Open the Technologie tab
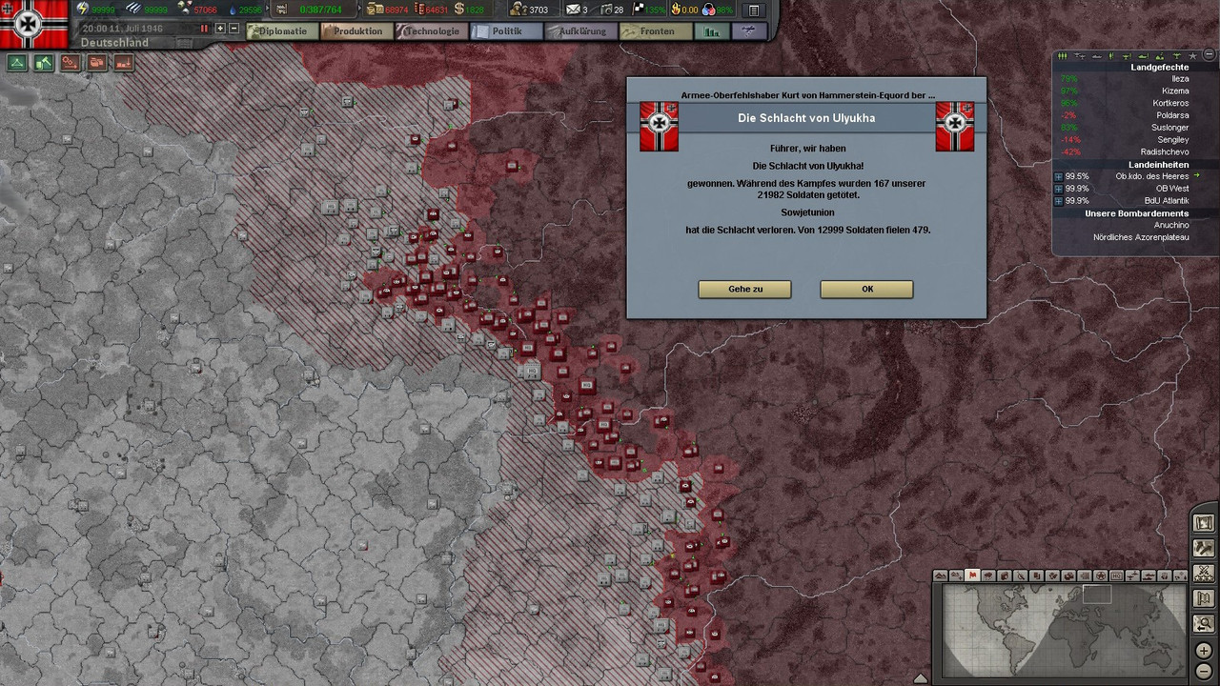 tap(430, 30)
